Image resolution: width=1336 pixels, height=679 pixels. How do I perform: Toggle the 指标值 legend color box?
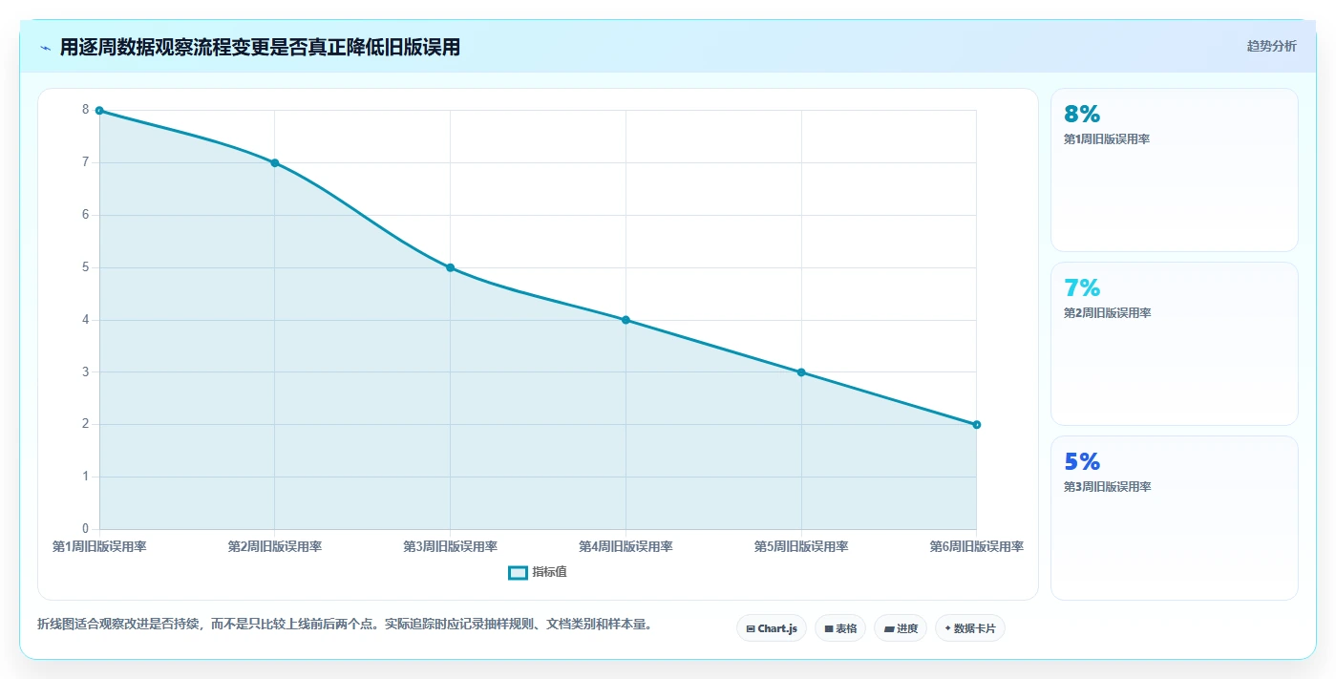[518, 572]
